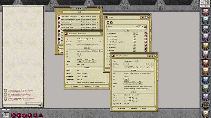The width and height of the screenshot is (211, 118).
Task: Select the Mythic Assassin Vine row in NPCs list
Action: 79,22
